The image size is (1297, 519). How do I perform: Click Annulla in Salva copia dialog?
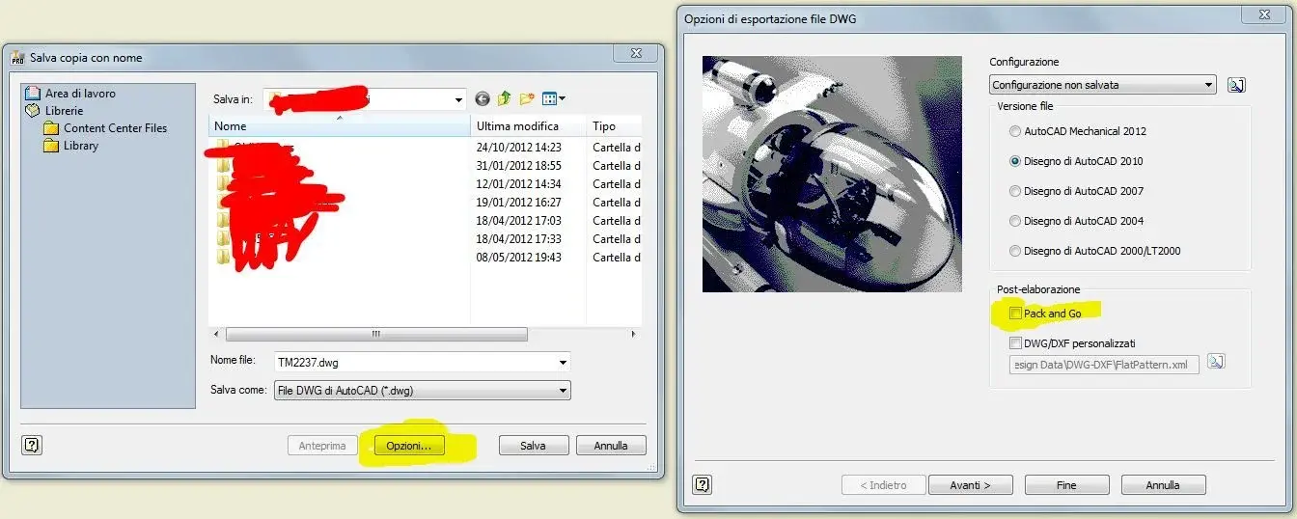611,446
